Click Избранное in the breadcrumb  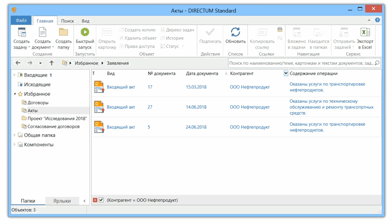click(x=87, y=63)
